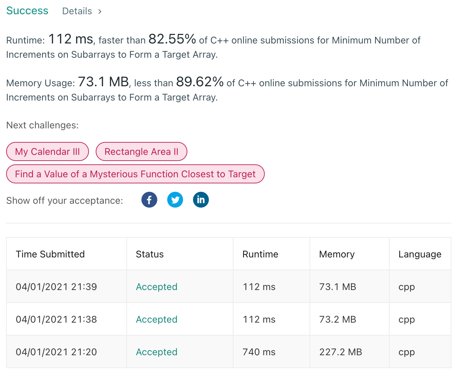
Task: Open Accepted submission from 21:20
Action: (x=156, y=352)
